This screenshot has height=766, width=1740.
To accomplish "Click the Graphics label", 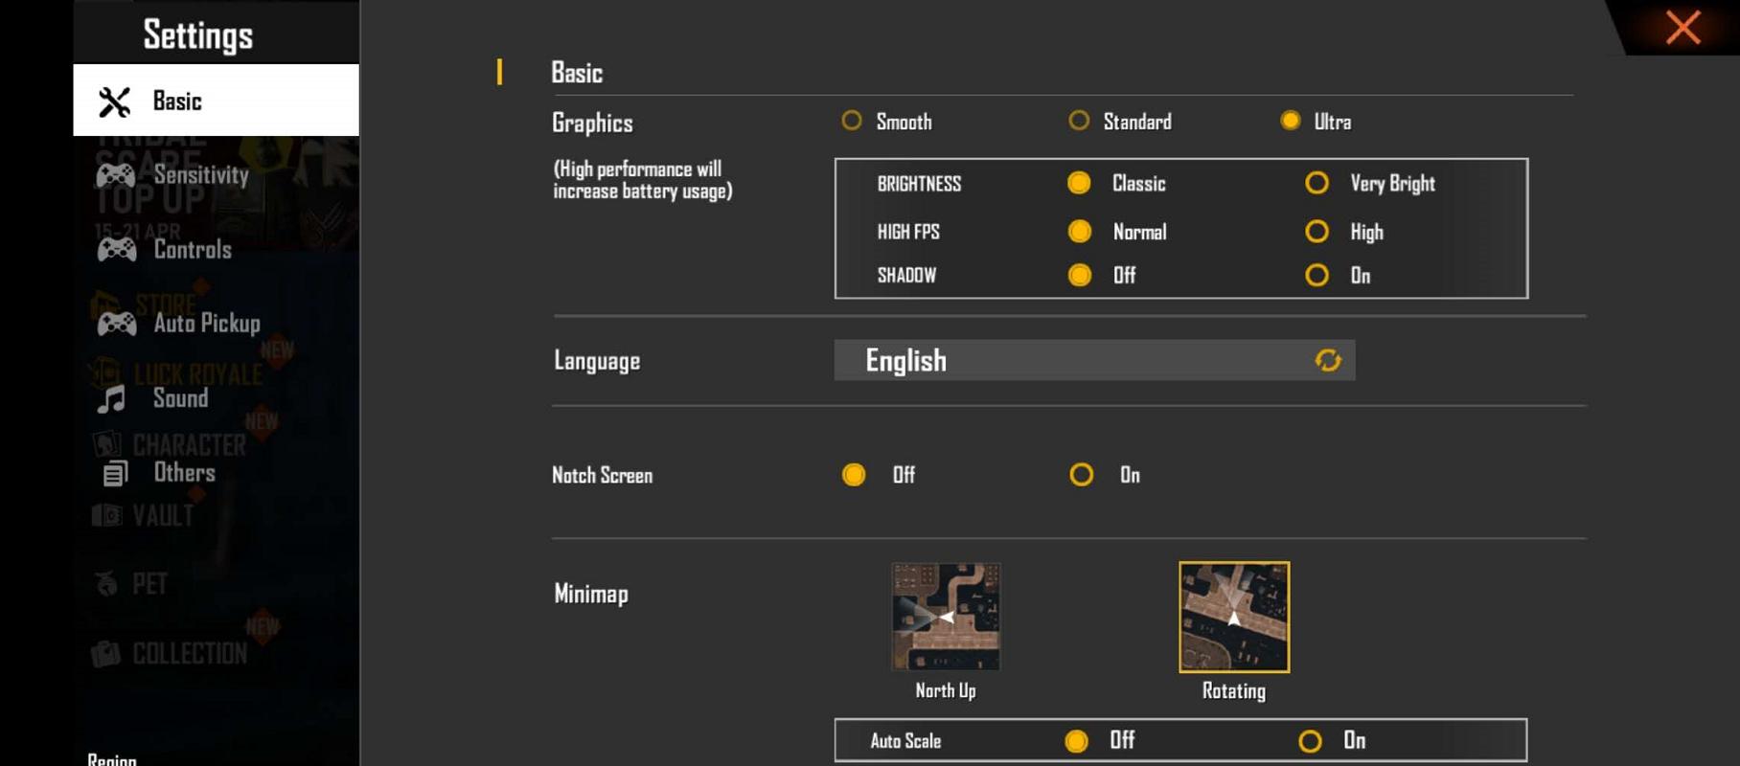I will (592, 123).
